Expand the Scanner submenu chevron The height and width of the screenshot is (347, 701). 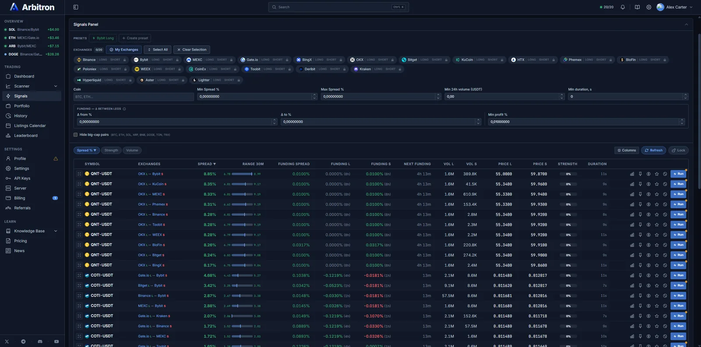[56, 86]
